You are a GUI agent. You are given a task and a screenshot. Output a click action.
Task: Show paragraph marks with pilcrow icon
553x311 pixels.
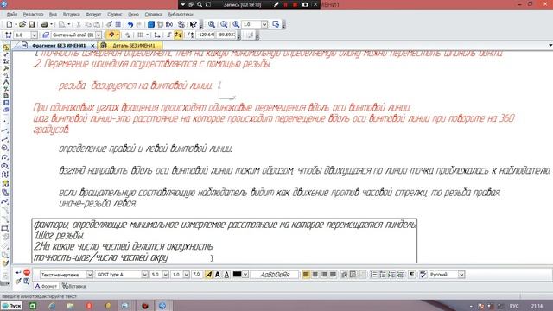click(411, 275)
